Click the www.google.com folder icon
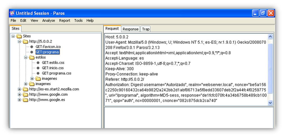The image size is (284, 137). [25, 95]
